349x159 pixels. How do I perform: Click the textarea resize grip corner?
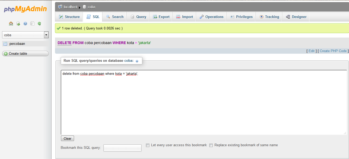[345, 133]
